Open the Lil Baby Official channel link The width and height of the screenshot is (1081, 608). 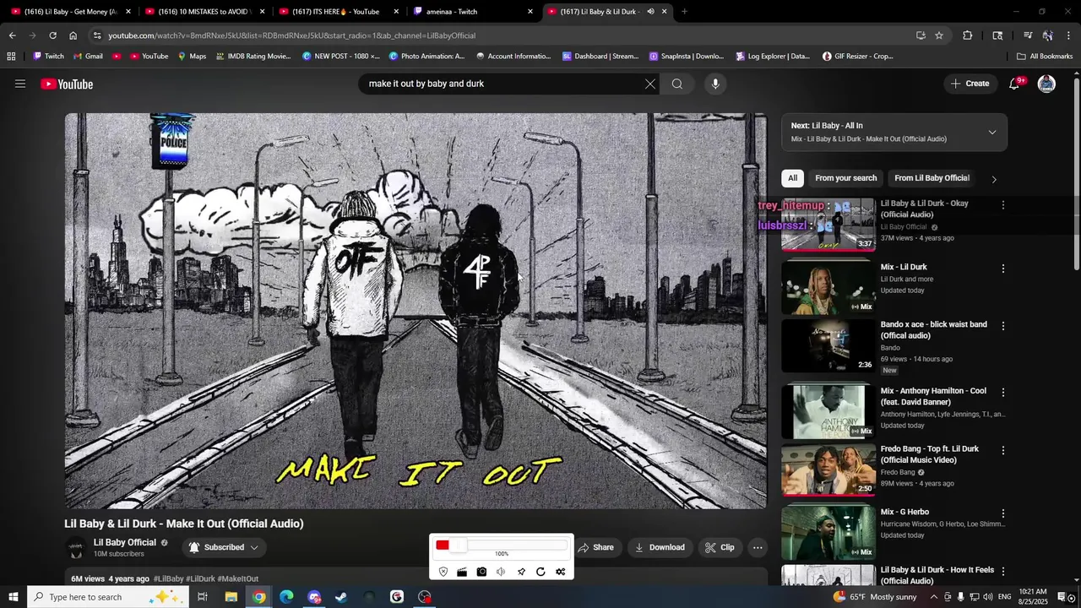click(125, 542)
